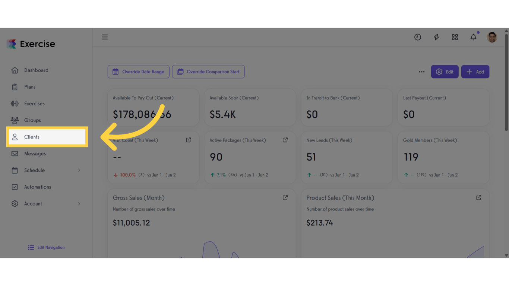This screenshot has width=509, height=286.
Task: Click the apps grid icon in the top bar
Action: tap(455, 37)
